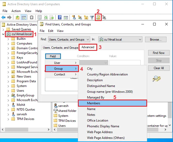Go back with the blue left arrow
The image size is (173, 142).
click(3, 17)
